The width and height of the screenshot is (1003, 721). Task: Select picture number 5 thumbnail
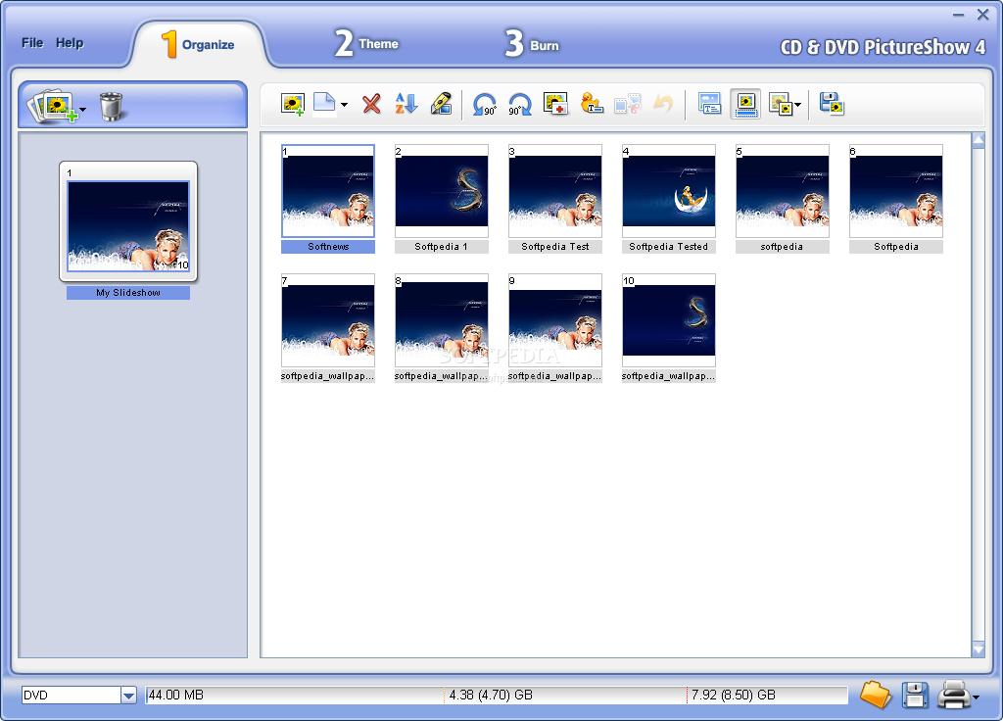[783, 191]
